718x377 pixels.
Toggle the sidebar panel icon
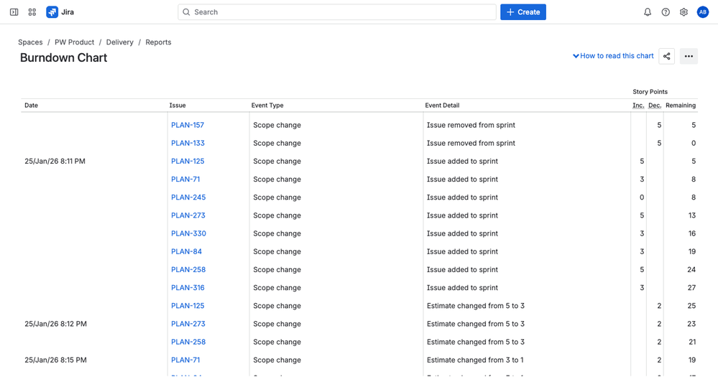[14, 12]
